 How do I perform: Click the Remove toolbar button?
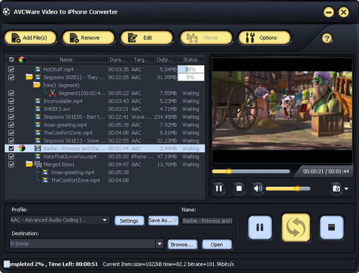pyautogui.click(x=89, y=38)
